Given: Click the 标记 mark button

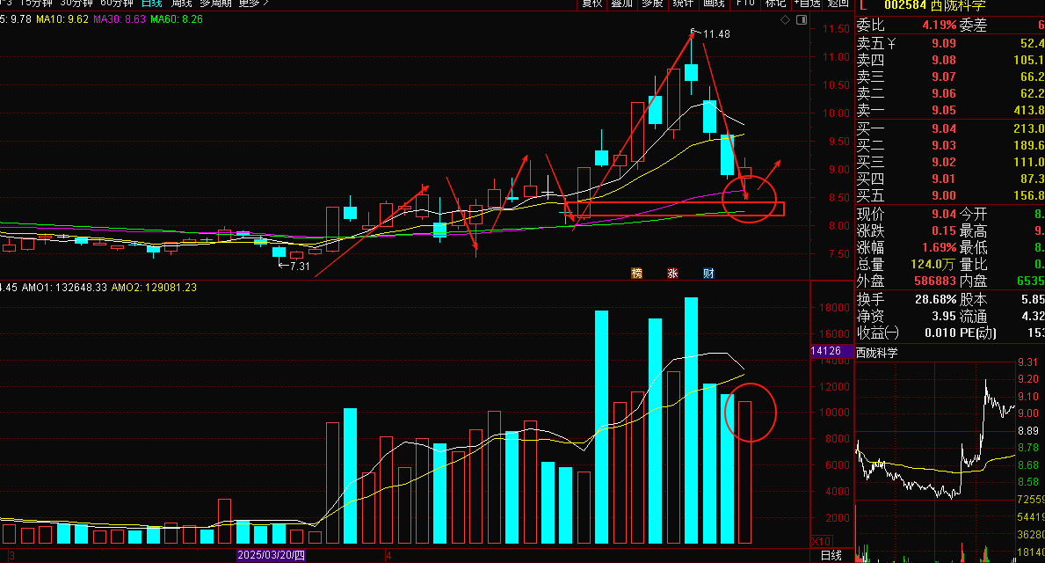Looking at the screenshot, I should 775,3.
